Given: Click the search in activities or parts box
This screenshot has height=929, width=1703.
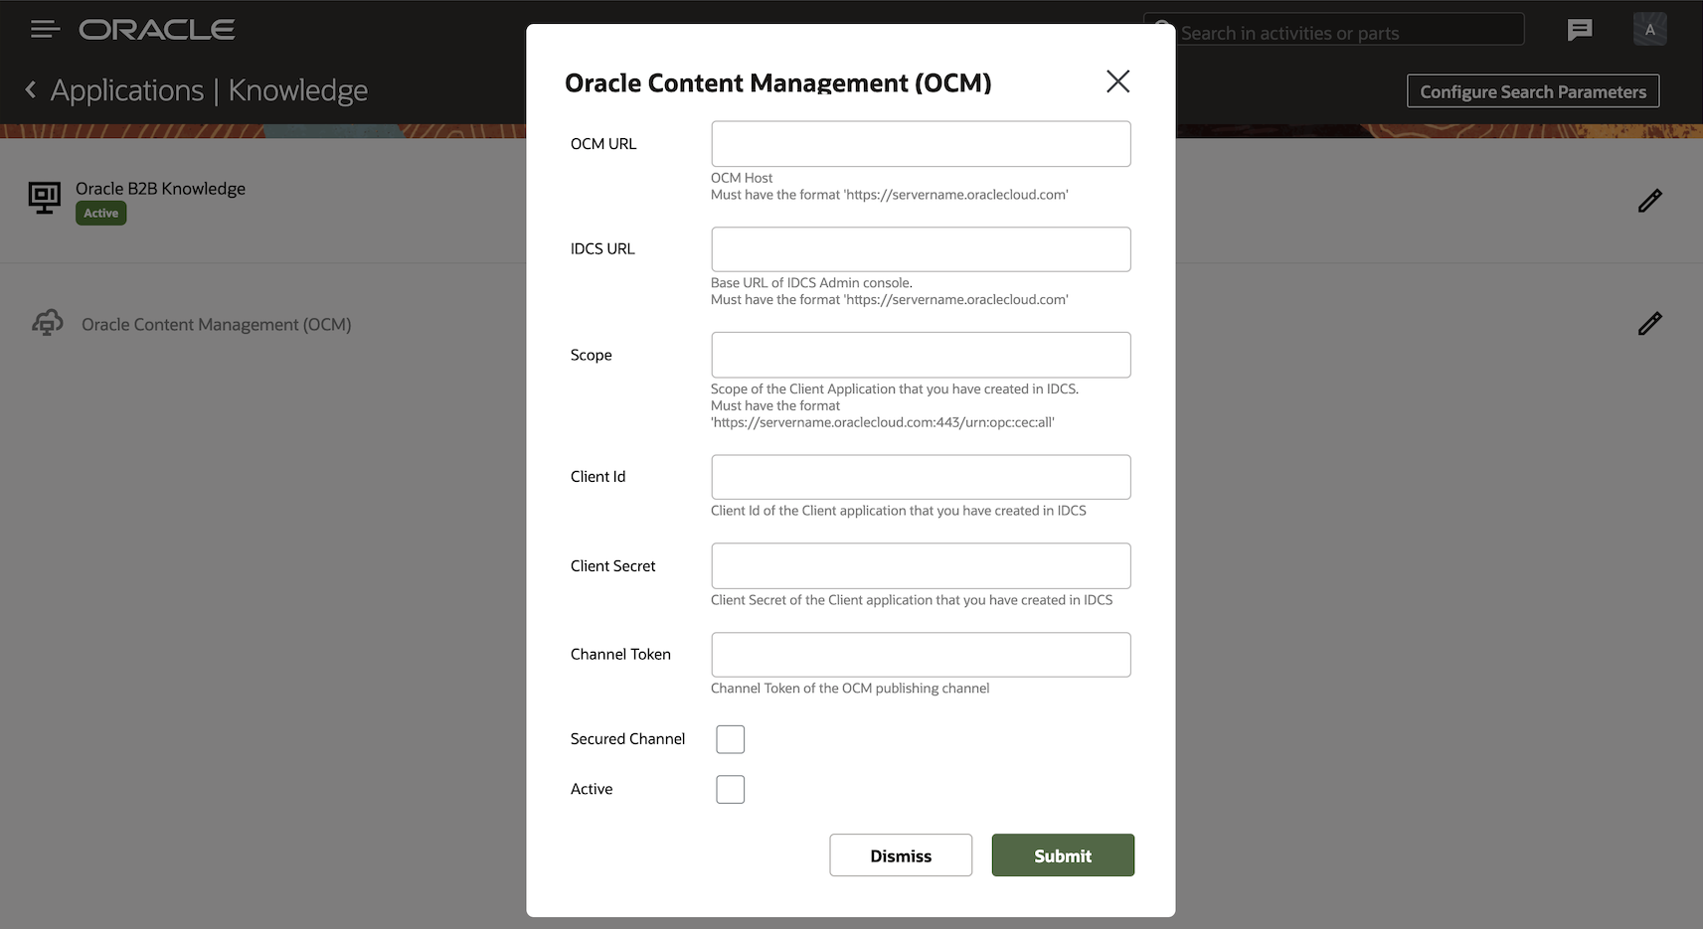Looking at the screenshot, I should pos(1334,31).
